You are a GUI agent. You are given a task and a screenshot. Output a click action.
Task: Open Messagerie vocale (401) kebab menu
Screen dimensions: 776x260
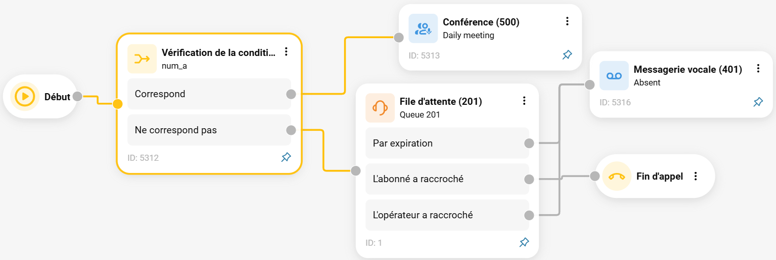tap(758, 68)
